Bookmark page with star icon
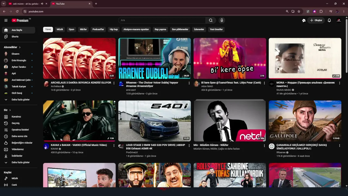Viewport: 348px width, 196px height. (x=299, y=11)
